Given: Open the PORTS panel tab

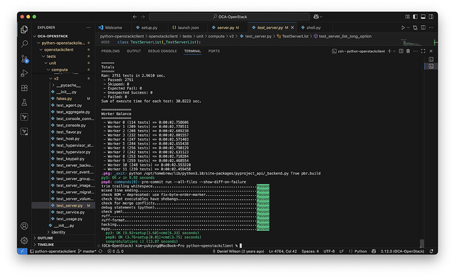Looking at the screenshot, I should [214, 51].
